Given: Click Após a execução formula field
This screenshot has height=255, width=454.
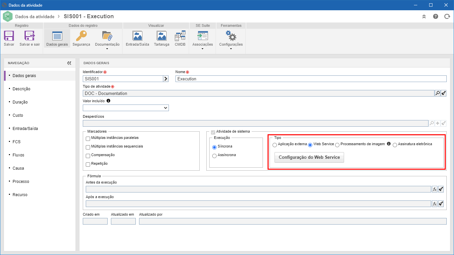Looking at the screenshot, I should (x=258, y=204).
